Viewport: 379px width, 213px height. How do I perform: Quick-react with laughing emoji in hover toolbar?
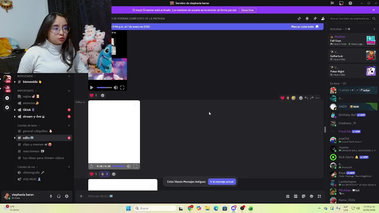click(293, 98)
